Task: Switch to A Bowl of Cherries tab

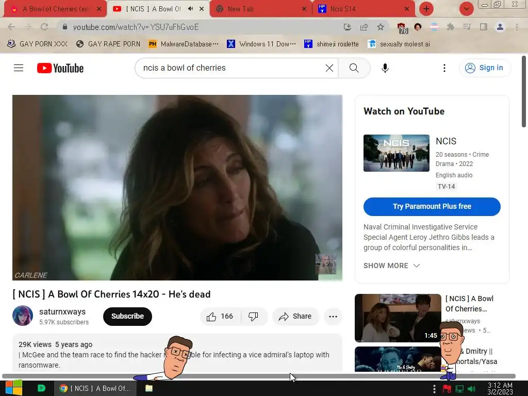Action: point(55,9)
